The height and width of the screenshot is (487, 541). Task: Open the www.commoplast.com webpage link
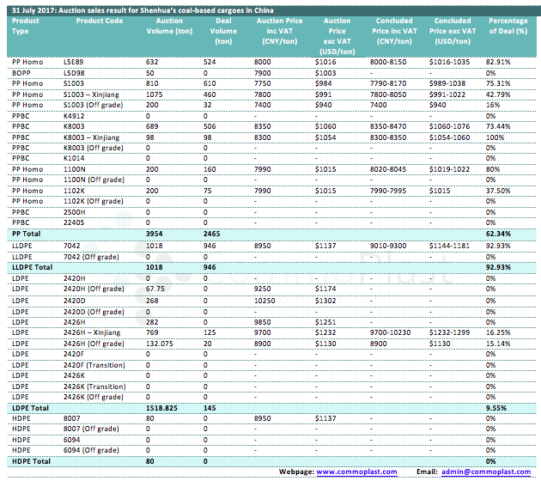point(357,472)
